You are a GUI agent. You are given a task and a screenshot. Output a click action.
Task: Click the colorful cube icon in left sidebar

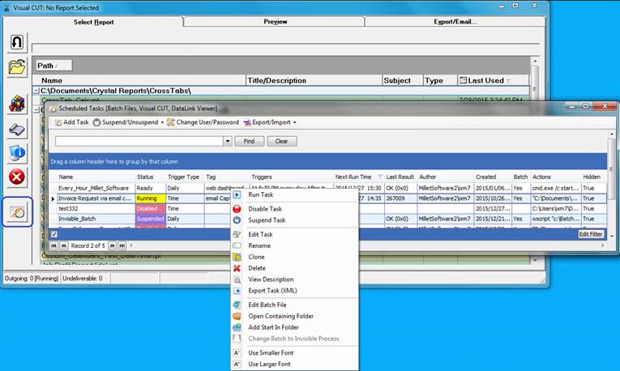(17, 104)
